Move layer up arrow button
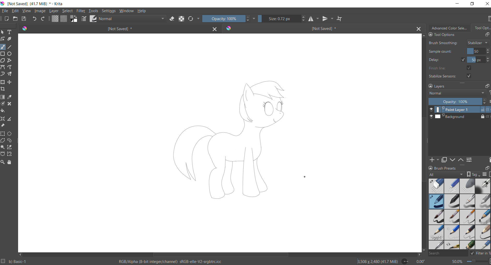This screenshot has height=265, width=491. pos(461,160)
